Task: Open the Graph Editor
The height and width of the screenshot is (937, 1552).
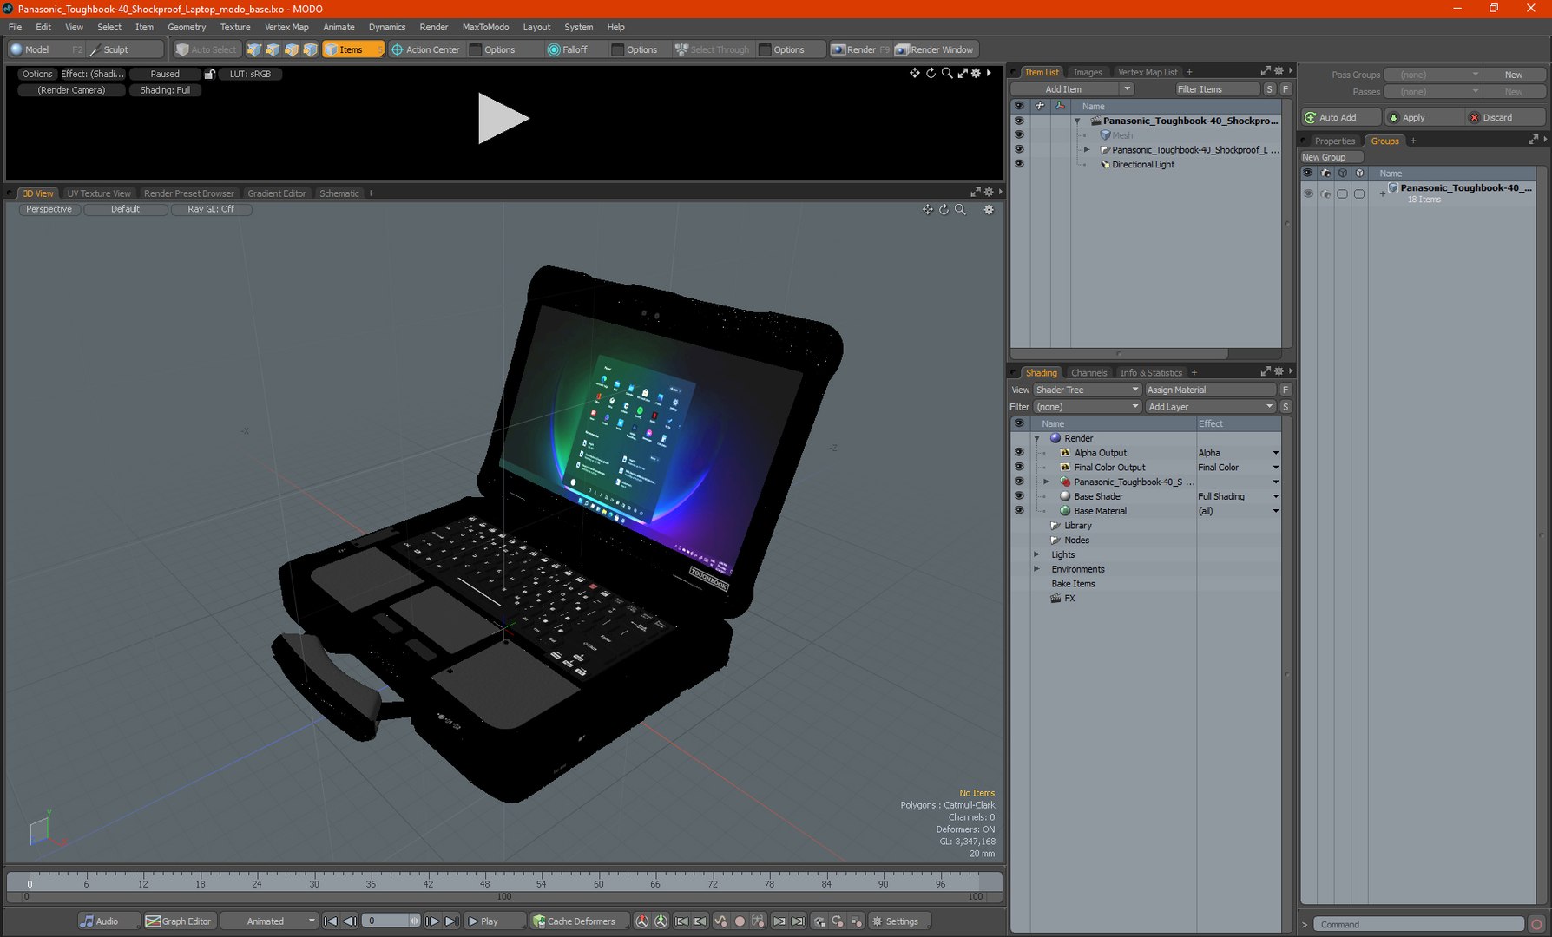Action: 179,921
